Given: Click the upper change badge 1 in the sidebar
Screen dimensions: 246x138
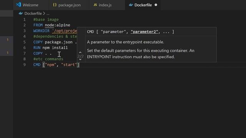Looking at the screenshot, I should (x=7, y=40).
